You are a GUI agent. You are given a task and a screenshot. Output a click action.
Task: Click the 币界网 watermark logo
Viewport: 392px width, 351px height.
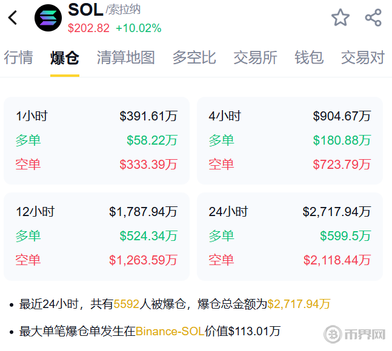354,334
